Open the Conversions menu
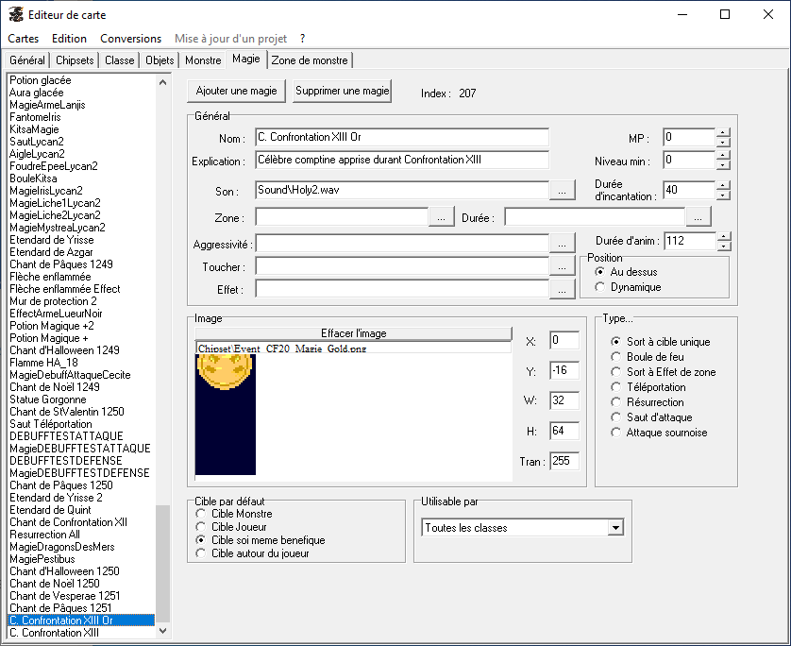The height and width of the screenshot is (646, 791). coord(130,39)
